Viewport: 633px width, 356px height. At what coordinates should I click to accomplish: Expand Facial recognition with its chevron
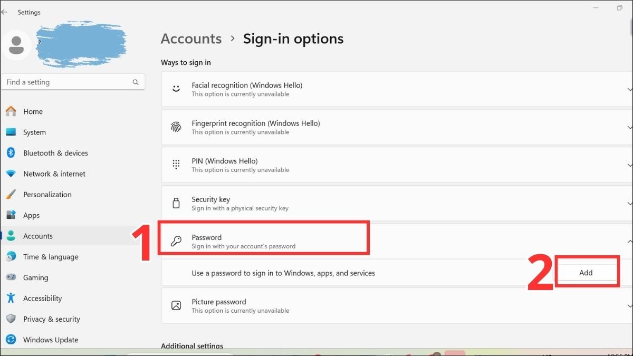(629, 89)
